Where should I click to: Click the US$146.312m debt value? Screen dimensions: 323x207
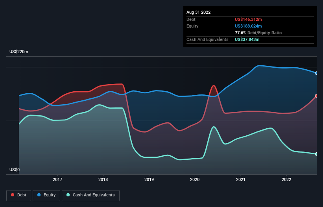248,19
